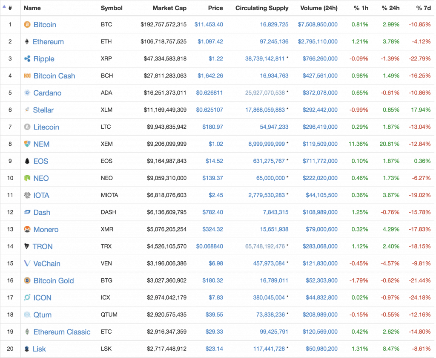The height and width of the screenshot is (358, 436).
Task: Click Qtum's 24h volume $208,989,000
Action: point(320,315)
